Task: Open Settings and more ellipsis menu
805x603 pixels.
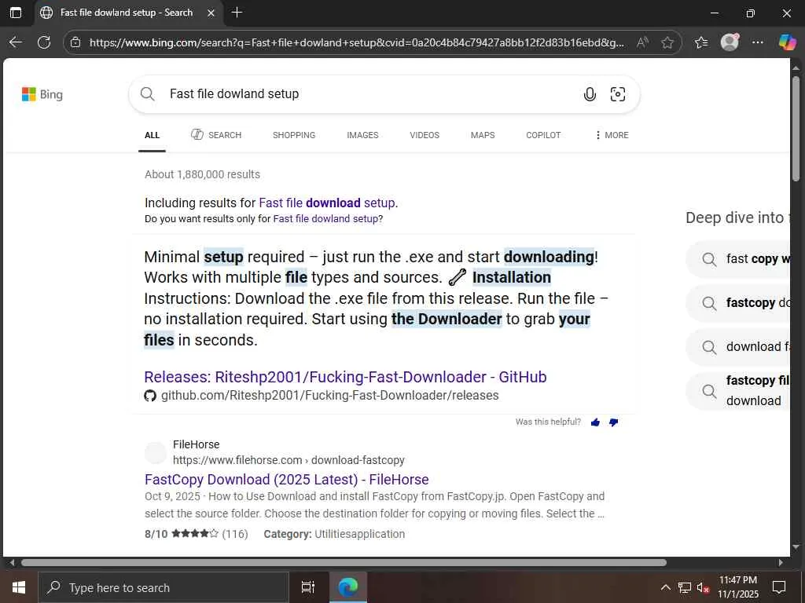Action: click(758, 42)
